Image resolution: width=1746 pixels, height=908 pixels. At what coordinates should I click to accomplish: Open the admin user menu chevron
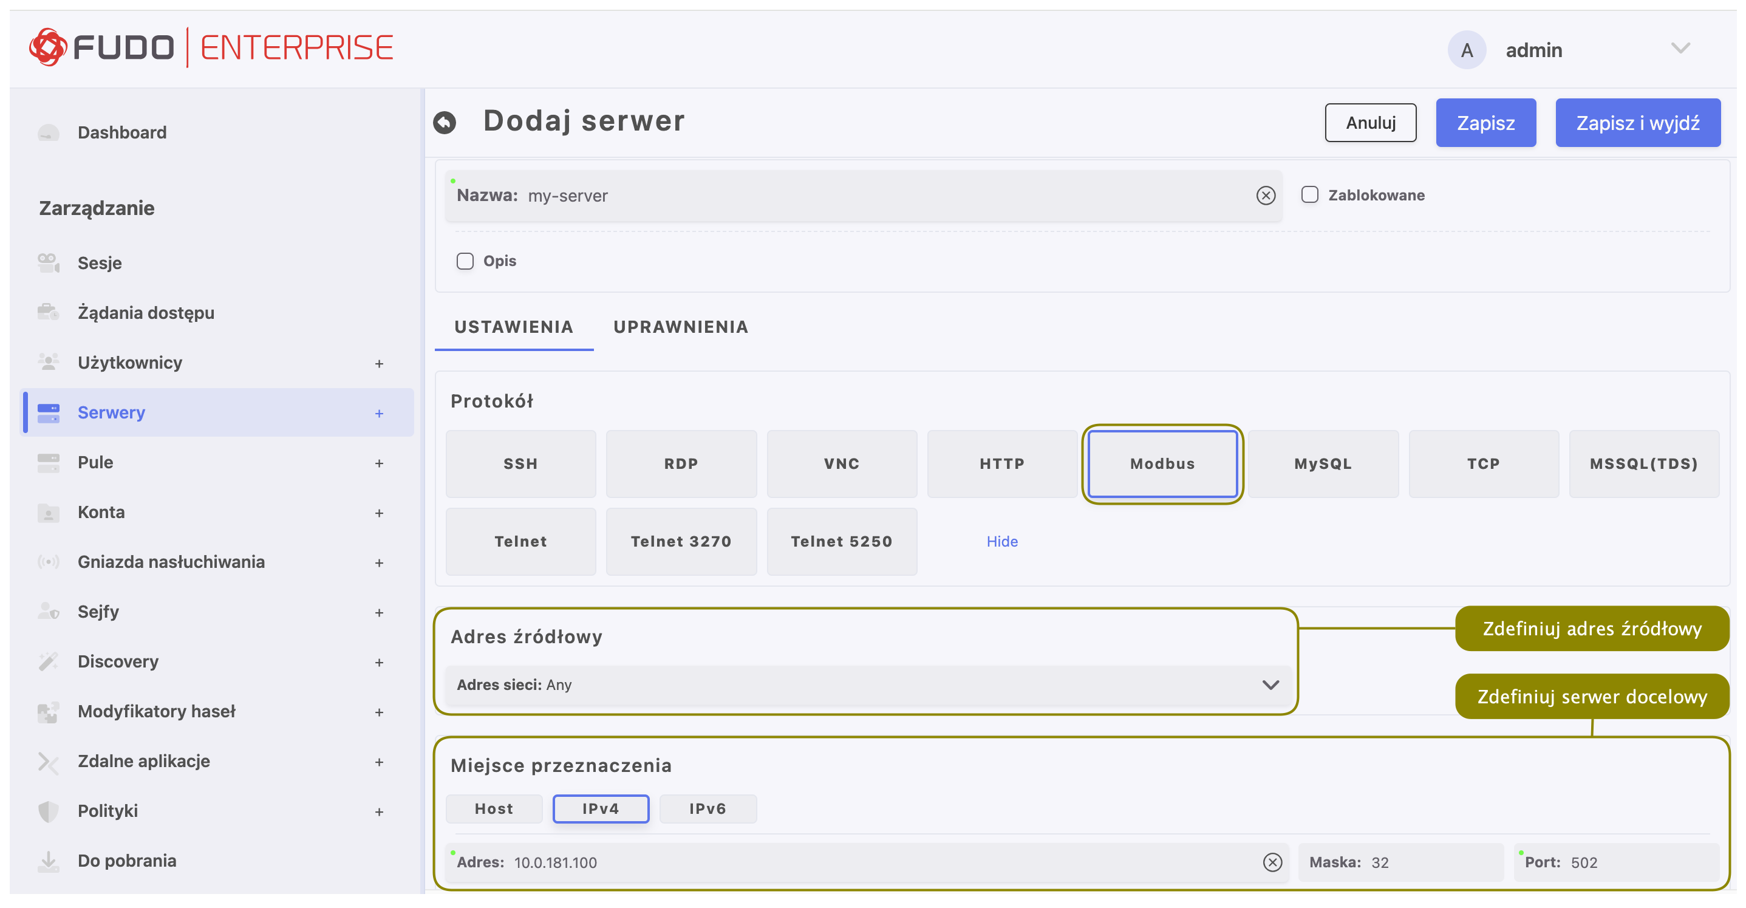[1680, 48]
